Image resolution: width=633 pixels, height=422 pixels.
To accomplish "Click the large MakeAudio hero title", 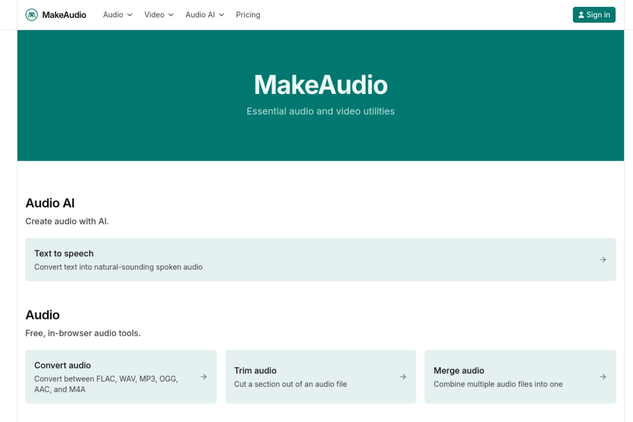I will (320, 85).
